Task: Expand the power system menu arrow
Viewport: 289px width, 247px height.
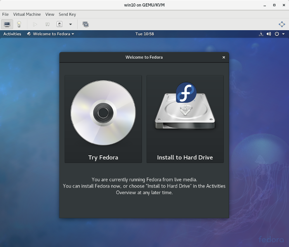Action: pyautogui.click(x=283, y=34)
